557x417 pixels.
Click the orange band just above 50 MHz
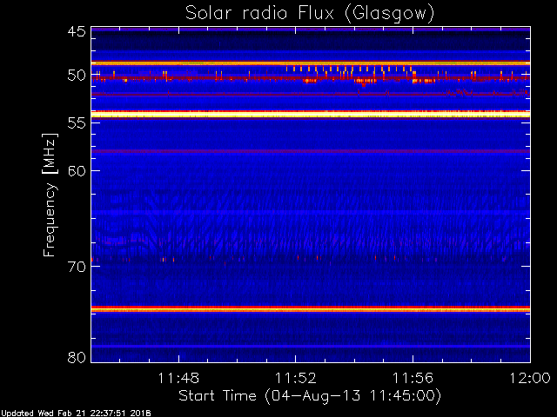(311, 63)
